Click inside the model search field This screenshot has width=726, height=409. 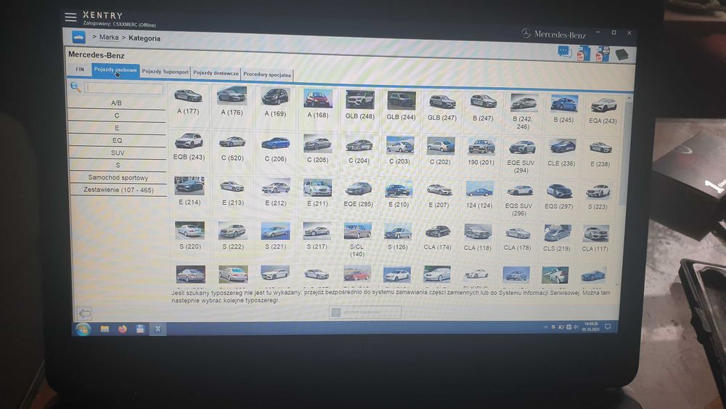tap(124, 88)
